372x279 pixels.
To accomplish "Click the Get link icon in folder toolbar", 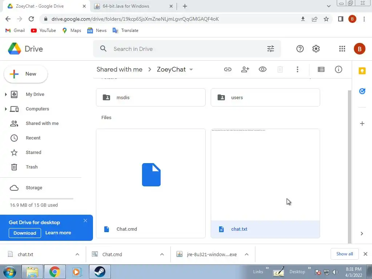I will coord(227,69).
